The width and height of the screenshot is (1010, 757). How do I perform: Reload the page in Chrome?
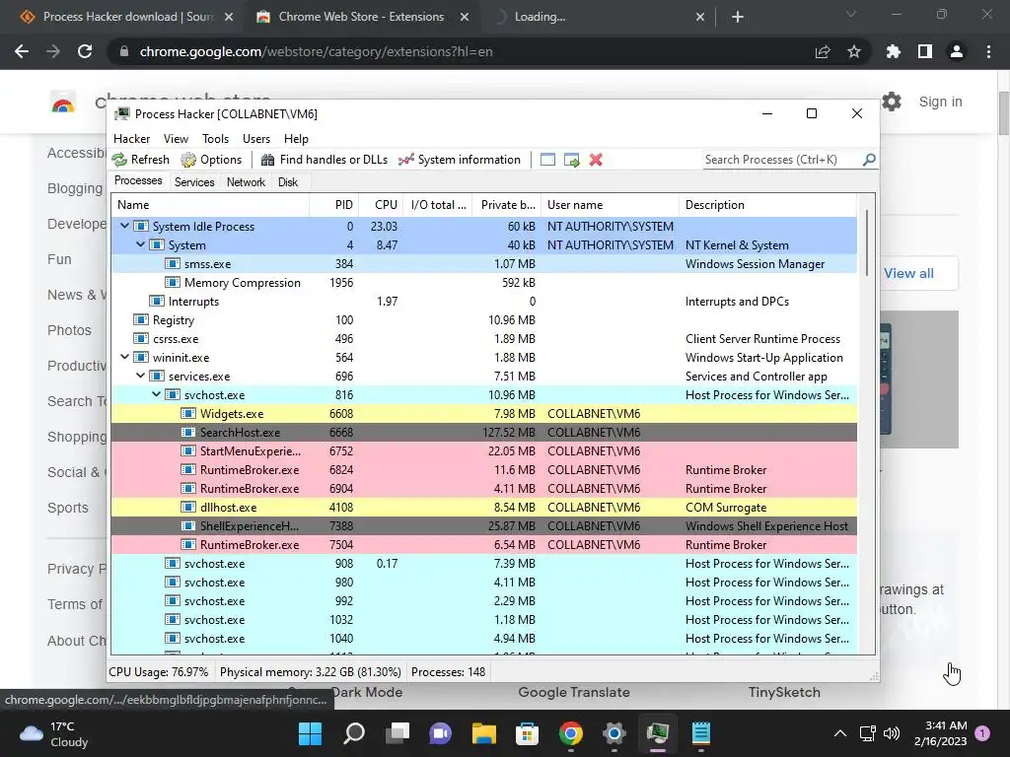point(85,51)
